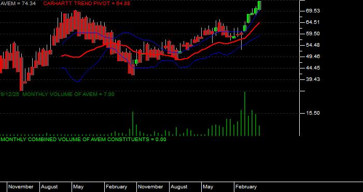
Task: Select the last February timeline marker
Action: click(x=246, y=187)
